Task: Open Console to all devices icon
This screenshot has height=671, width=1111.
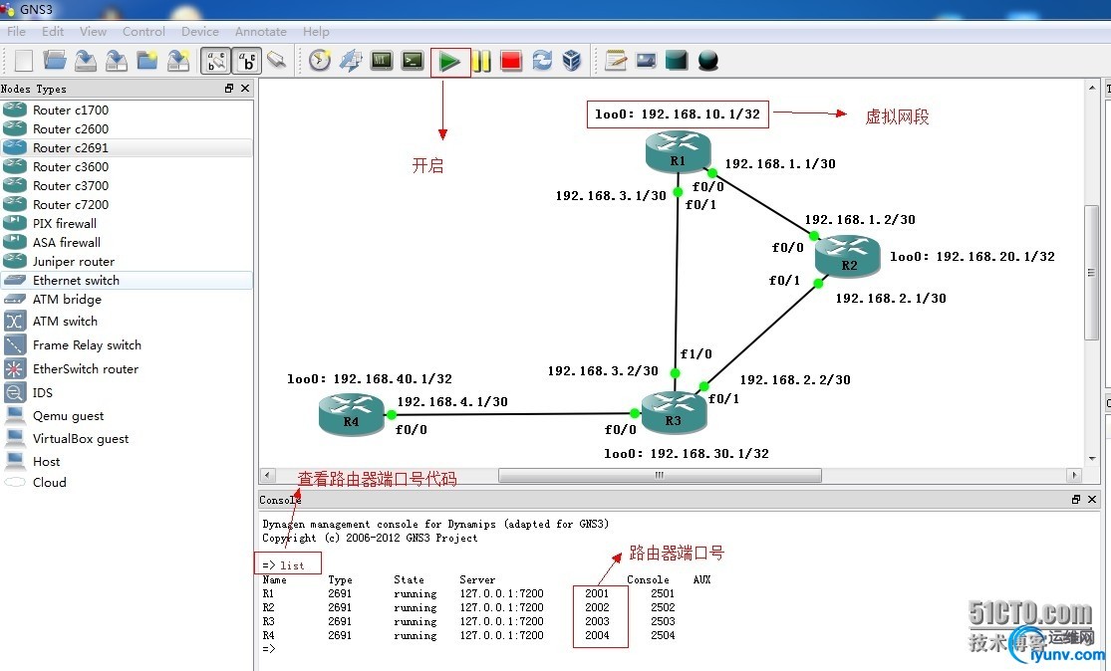Action: pyautogui.click(x=413, y=61)
